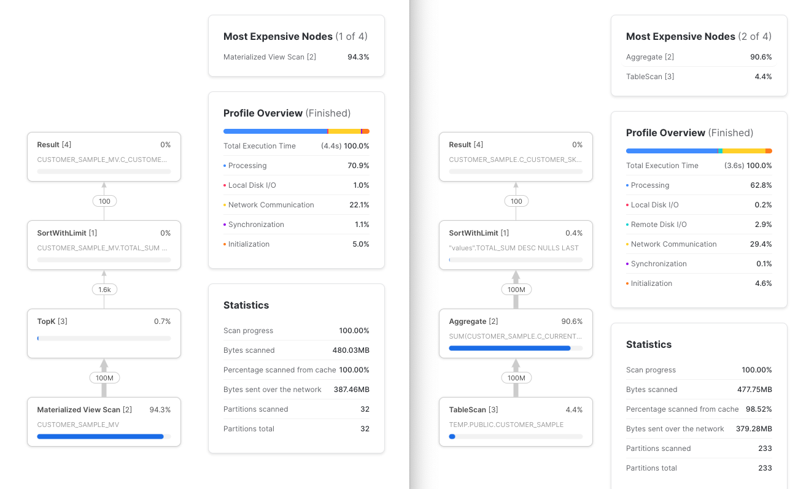Click the Aggregate node progress bar
This screenshot has width=790, height=489.
pos(516,348)
